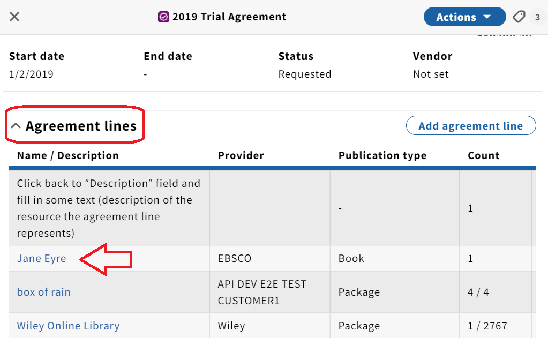Click the EBSCO provider cell

pyautogui.click(x=235, y=258)
